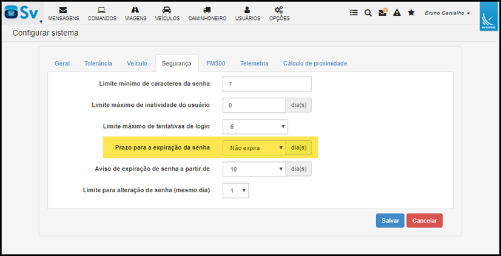Open the Opções gears menu
501x256 pixels.
pyautogui.click(x=279, y=14)
